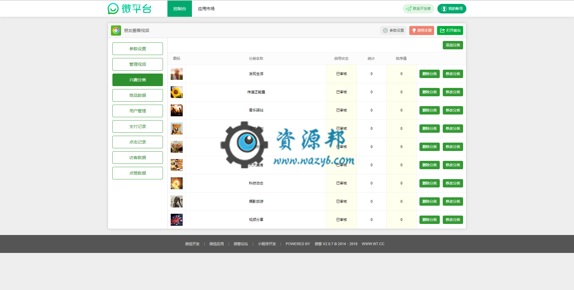574x290 pixels.
Task: Click the 科技动态 category thumbnail
Action: point(177,183)
